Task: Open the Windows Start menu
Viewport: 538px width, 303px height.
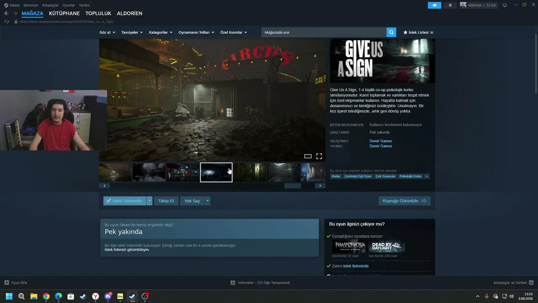Action: (9, 296)
